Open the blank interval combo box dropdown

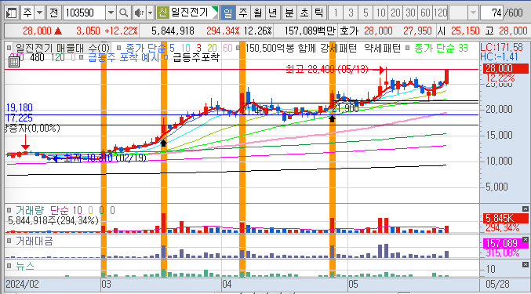tap(473, 13)
